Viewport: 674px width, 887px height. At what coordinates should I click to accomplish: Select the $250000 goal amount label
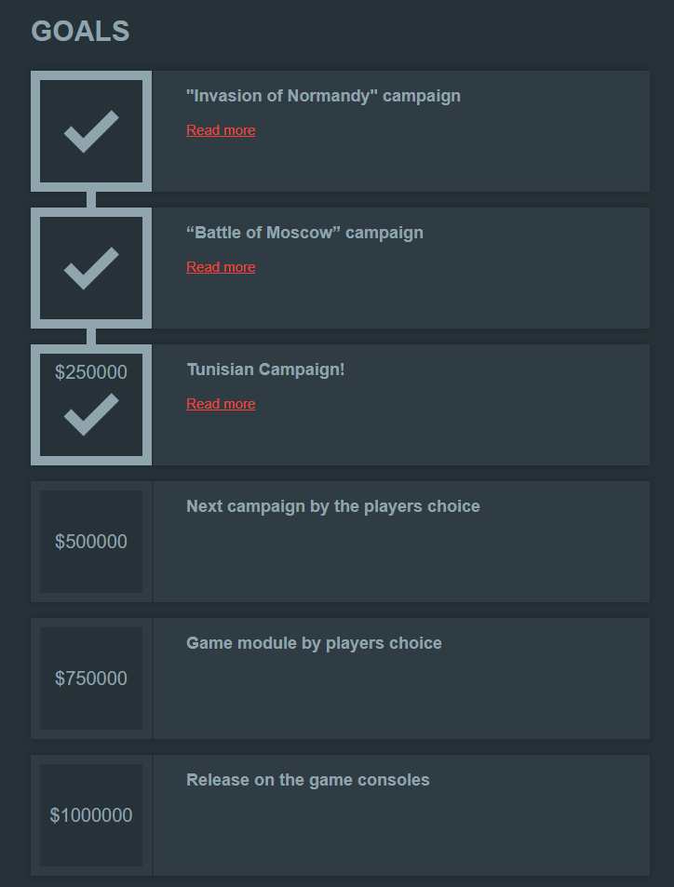click(91, 372)
